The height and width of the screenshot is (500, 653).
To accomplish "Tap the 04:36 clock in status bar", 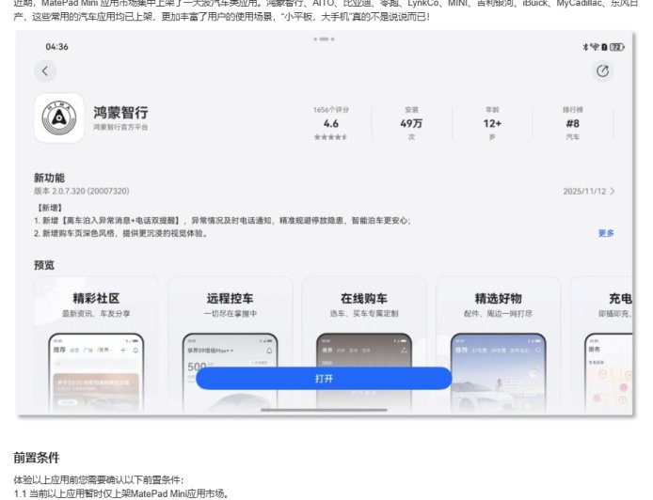I will click(x=57, y=47).
